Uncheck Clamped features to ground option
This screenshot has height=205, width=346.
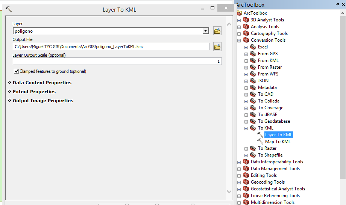click(x=16, y=71)
